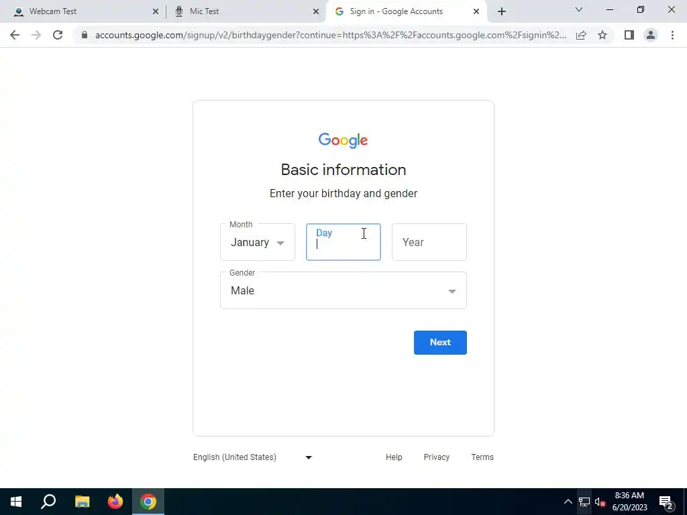Close the Google Accounts tab

(x=476, y=11)
